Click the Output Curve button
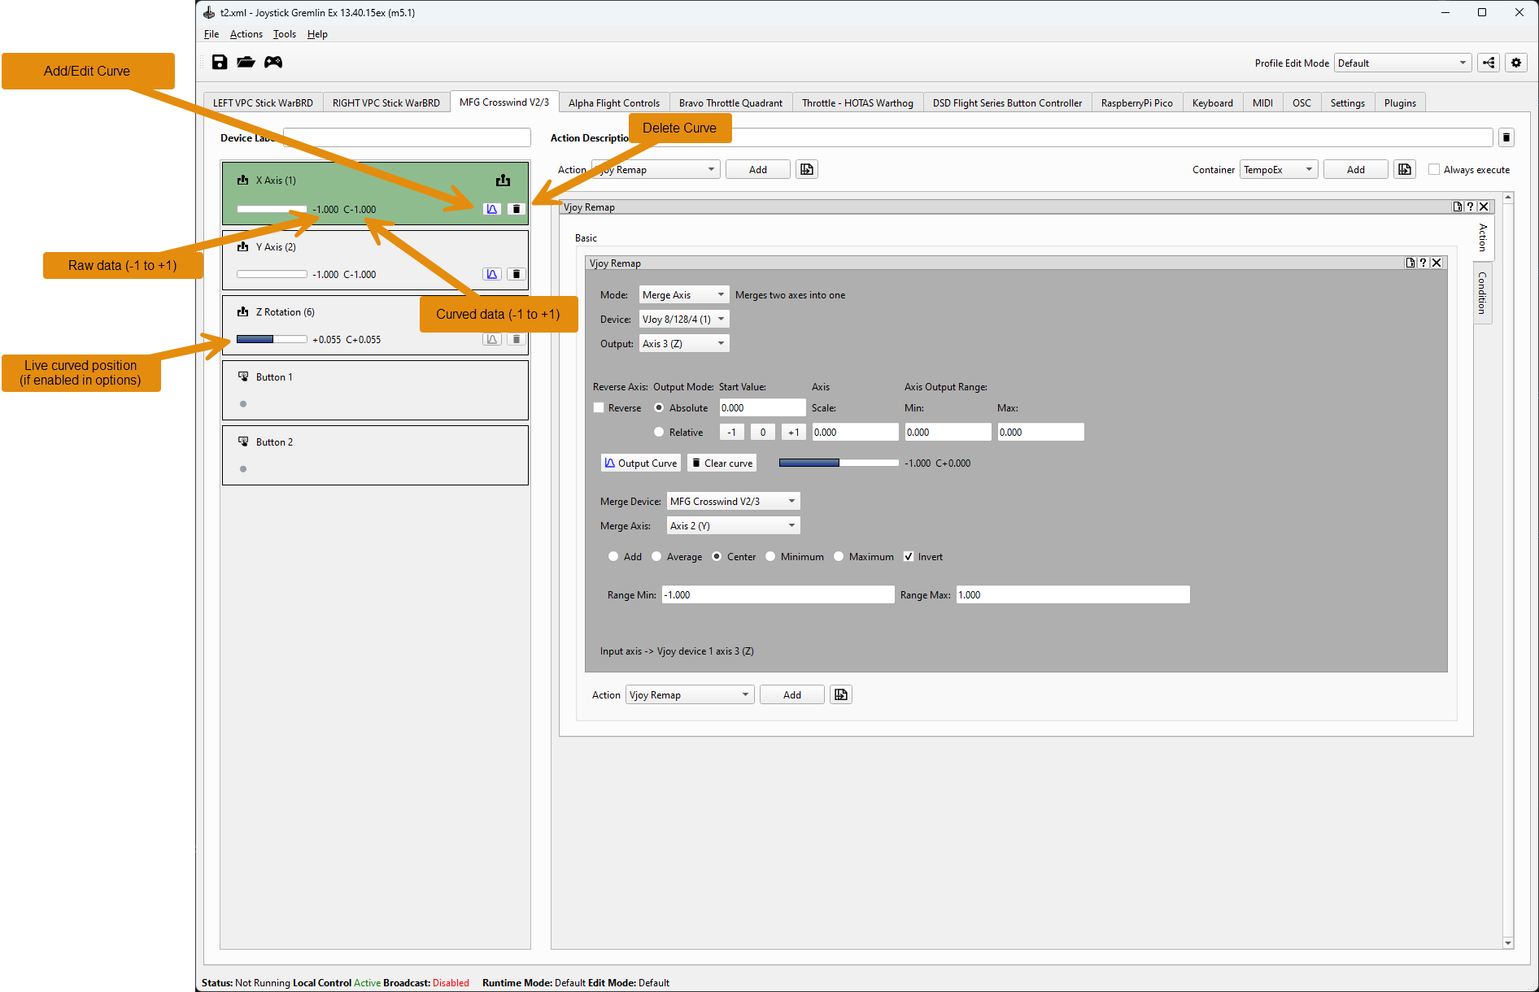 pyautogui.click(x=641, y=463)
